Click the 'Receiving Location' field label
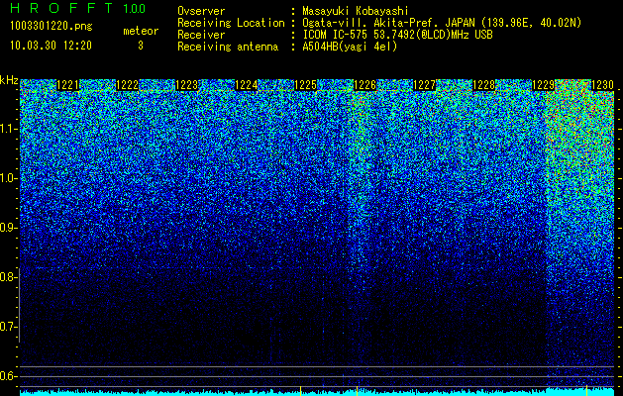 231,23
